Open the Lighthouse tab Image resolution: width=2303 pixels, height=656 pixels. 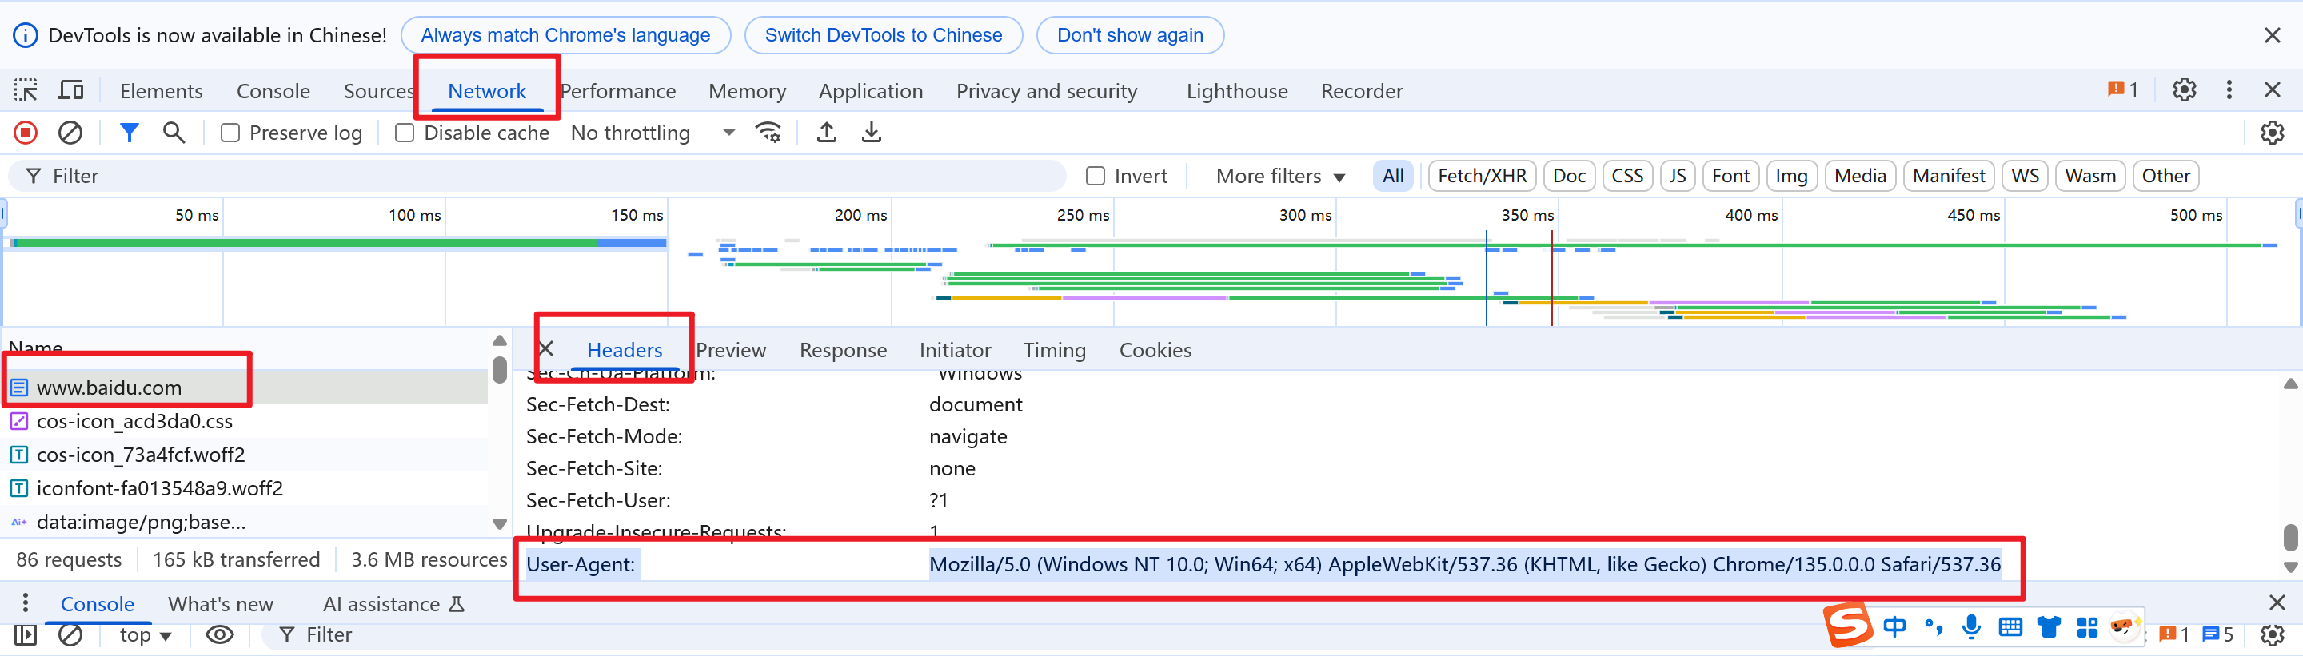(x=1237, y=91)
